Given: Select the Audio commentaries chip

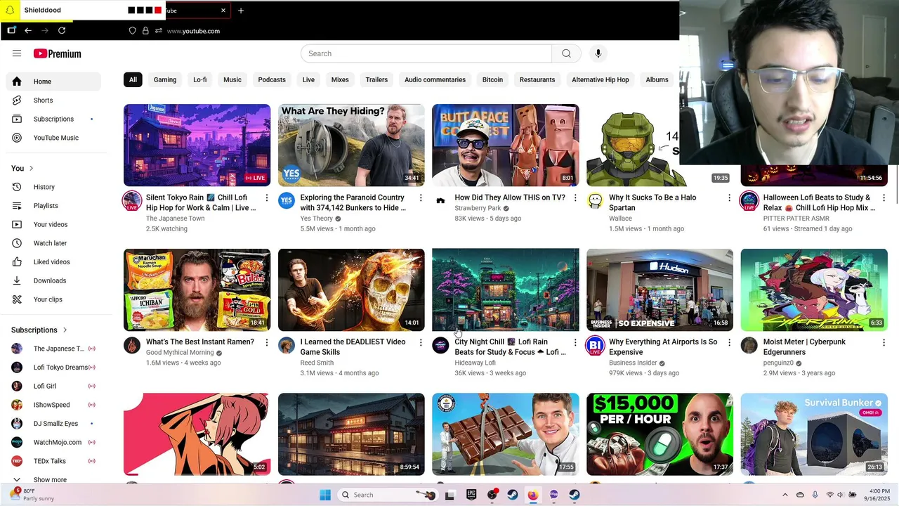Looking at the screenshot, I should coord(435,79).
